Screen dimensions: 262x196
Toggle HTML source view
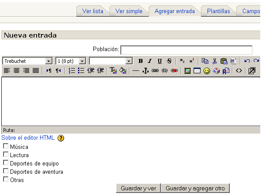coord(238,71)
